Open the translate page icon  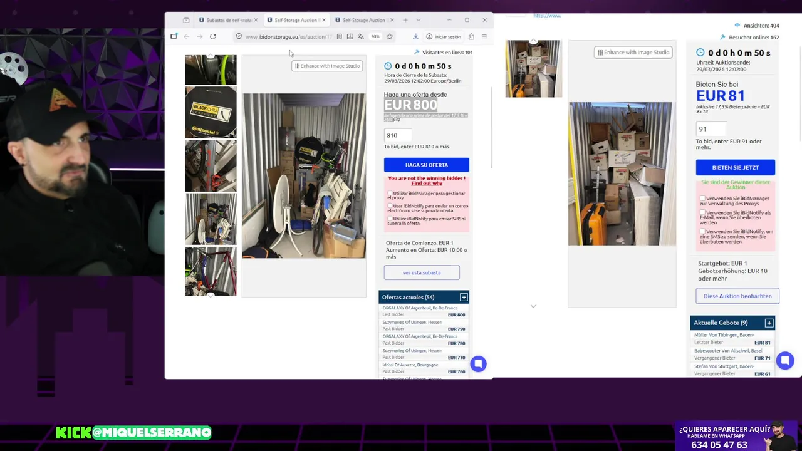click(x=361, y=36)
